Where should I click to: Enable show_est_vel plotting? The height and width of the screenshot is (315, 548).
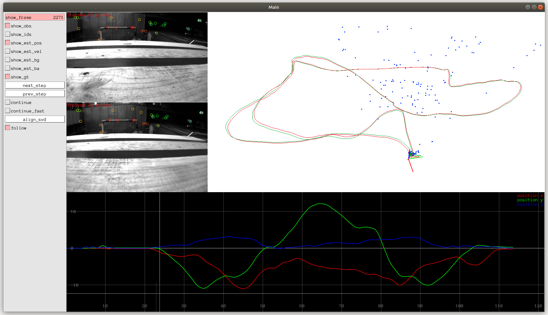(8, 51)
